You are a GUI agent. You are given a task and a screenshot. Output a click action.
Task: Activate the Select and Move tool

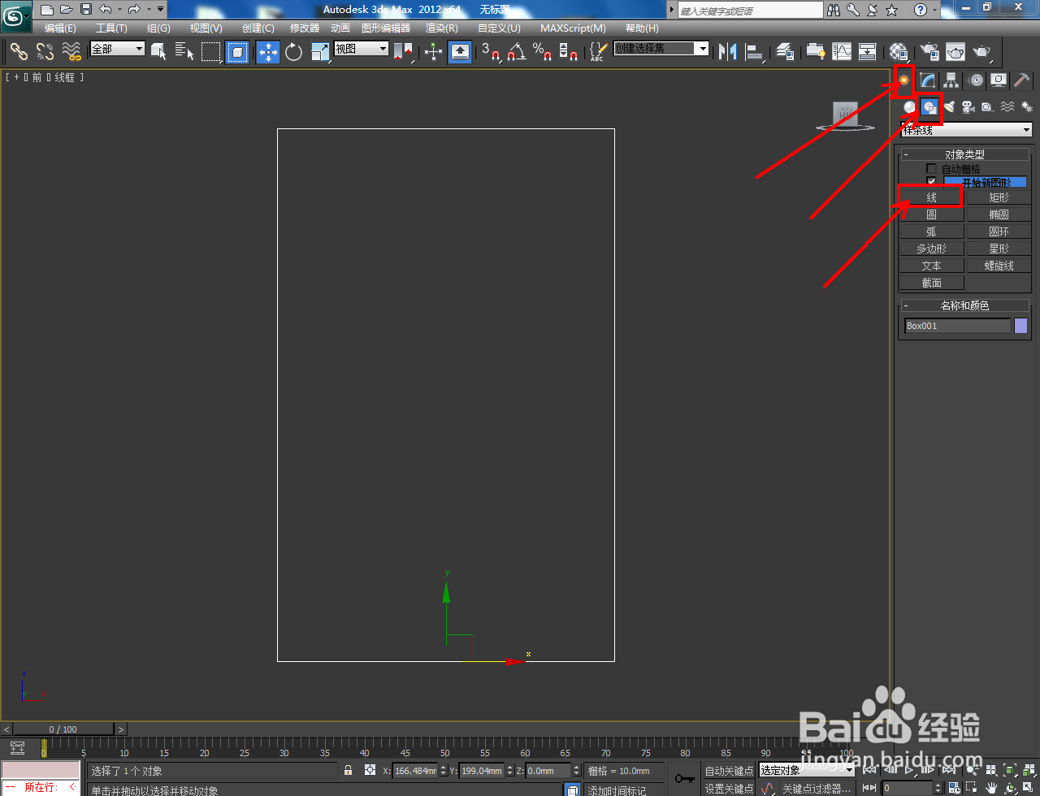(268, 52)
